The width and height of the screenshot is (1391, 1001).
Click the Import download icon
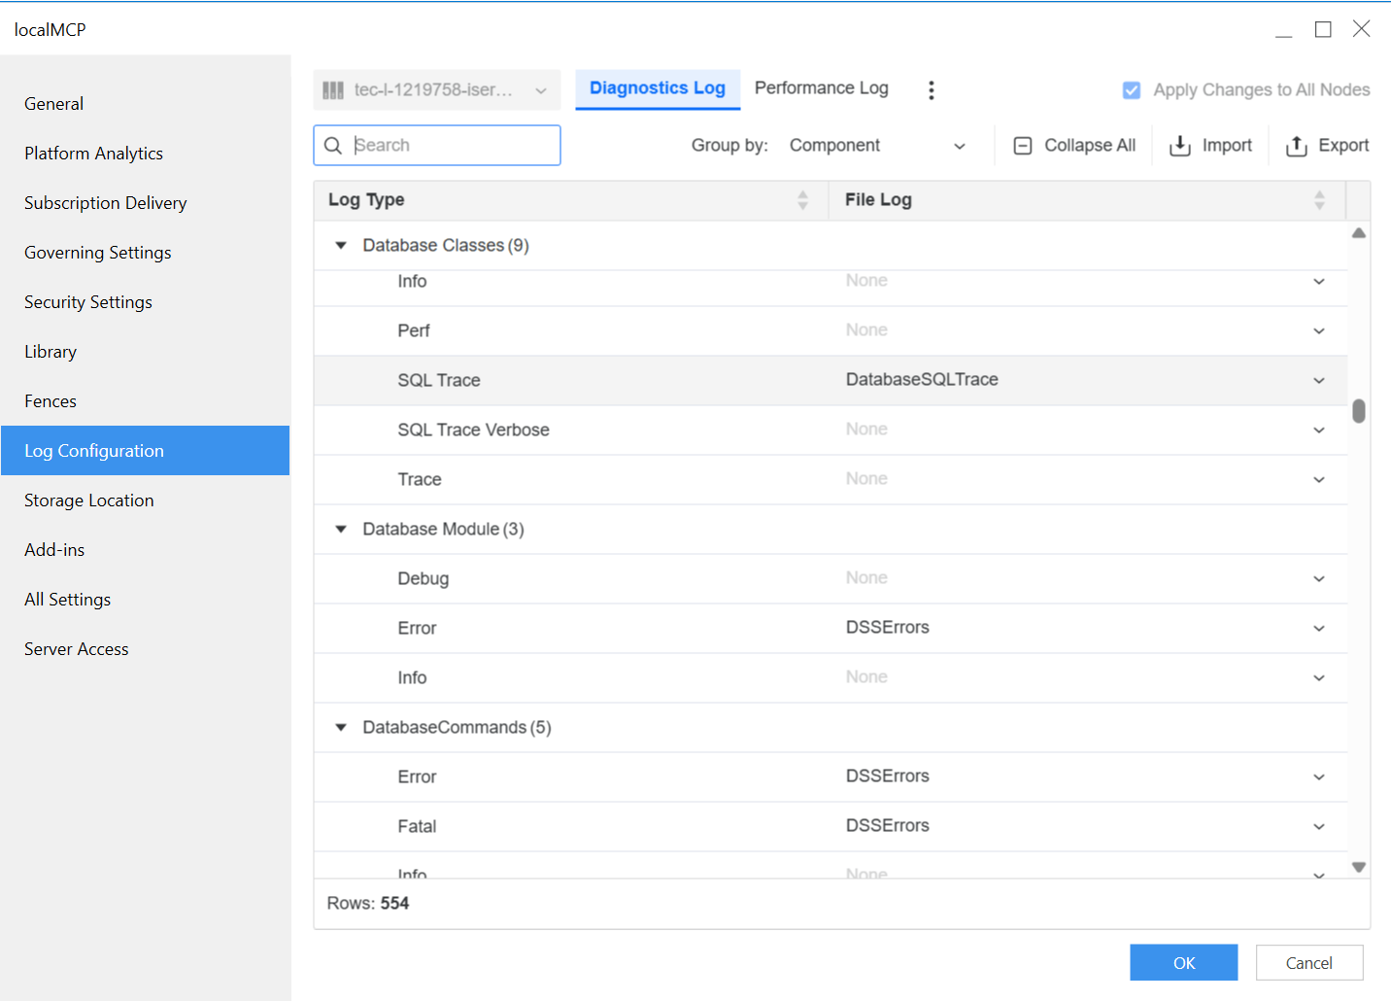coord(1179,146)
